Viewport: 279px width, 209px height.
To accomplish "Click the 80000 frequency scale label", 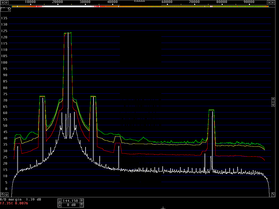I will 222,2.
